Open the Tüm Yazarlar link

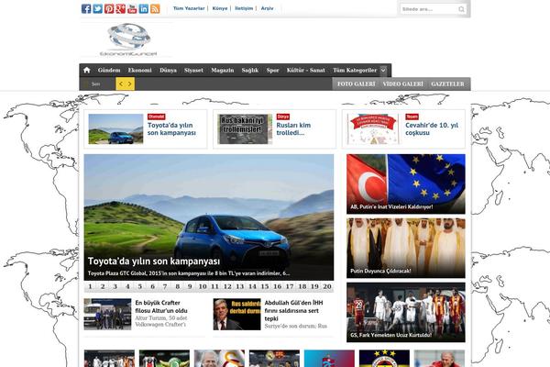(189, 8)
